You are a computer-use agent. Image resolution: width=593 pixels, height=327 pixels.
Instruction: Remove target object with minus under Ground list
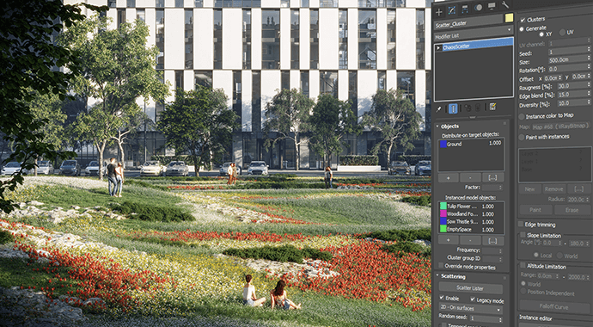click(x=471, y=177)
